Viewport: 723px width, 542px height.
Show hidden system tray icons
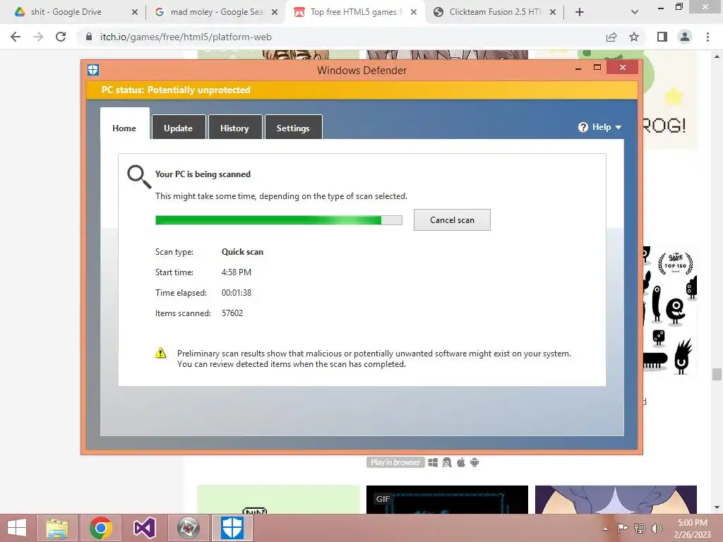click(605, 529)
